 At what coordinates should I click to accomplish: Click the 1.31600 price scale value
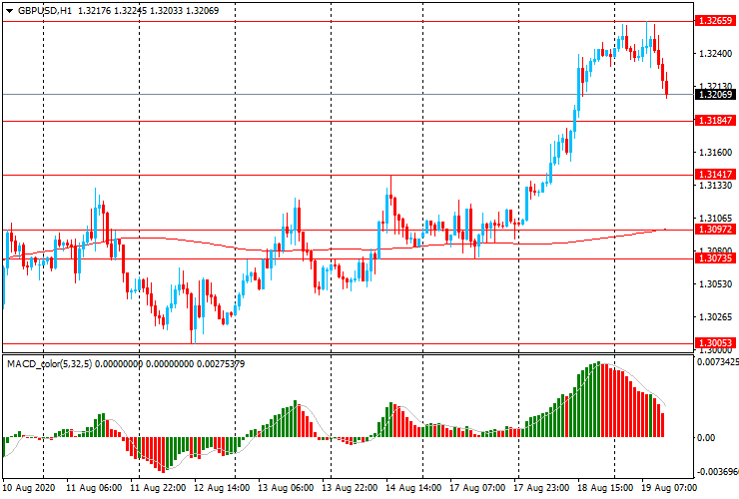pos(715,153)
